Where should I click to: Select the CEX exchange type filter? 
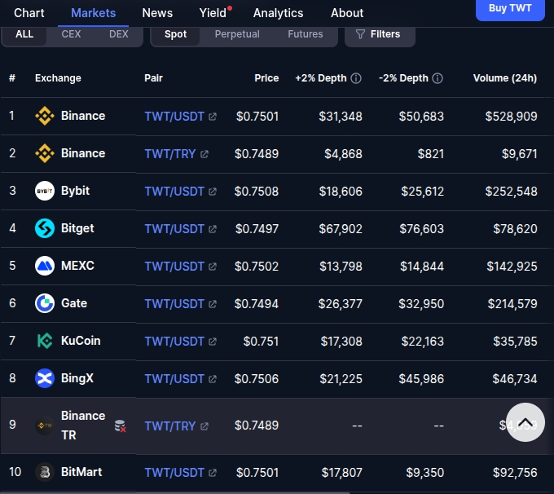pyautogui.click(x=71, y=34)
